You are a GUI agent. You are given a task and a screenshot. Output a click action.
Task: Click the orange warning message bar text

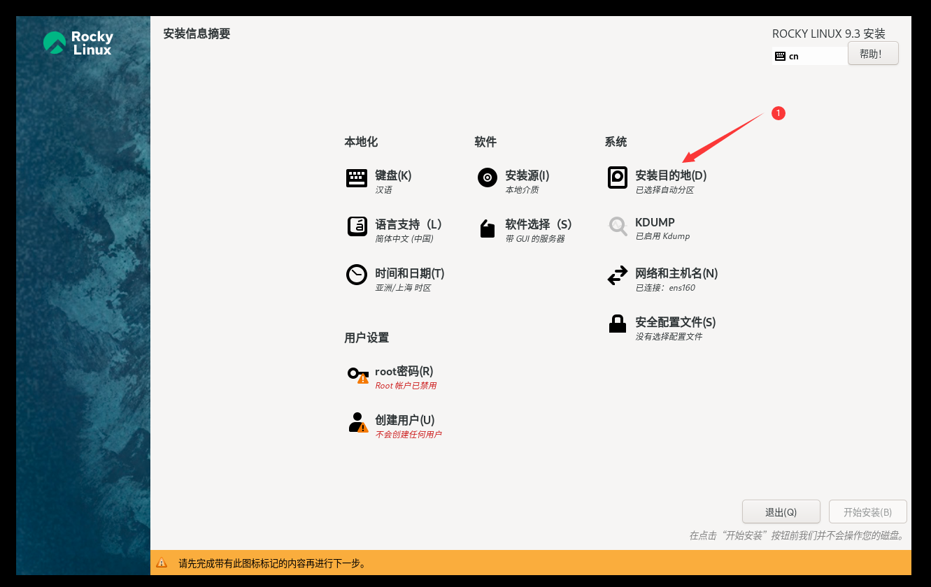pos(272,563)
